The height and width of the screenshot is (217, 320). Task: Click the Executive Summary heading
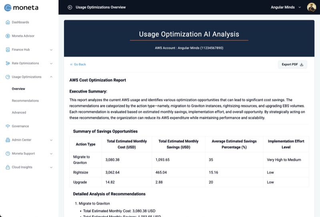(x=88, y=92)
